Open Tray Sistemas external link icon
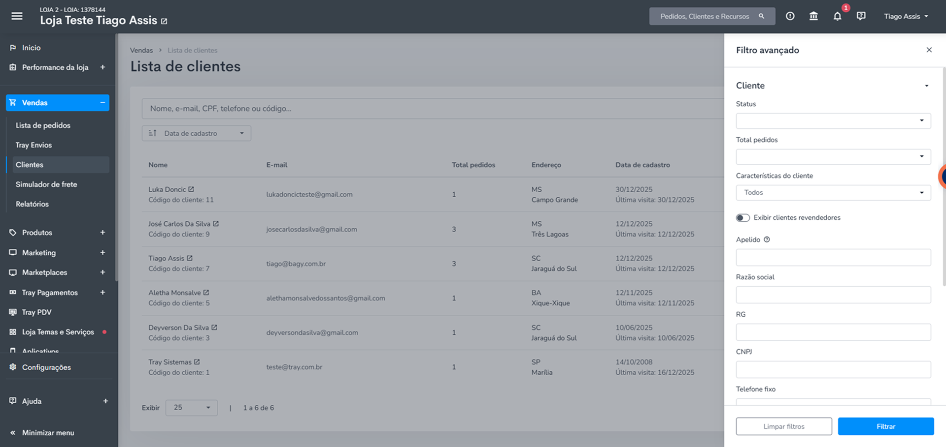Viewport: 946px width, 447px height. pyautogui.click(x=197, y=362)
